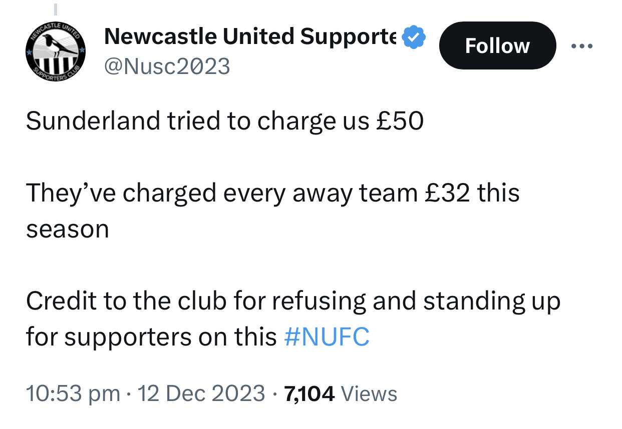Image resolution: width=622 pixels, height=429 pixels.
Task: Click the thread connector line above the avatar
Action: pos(56,9)
